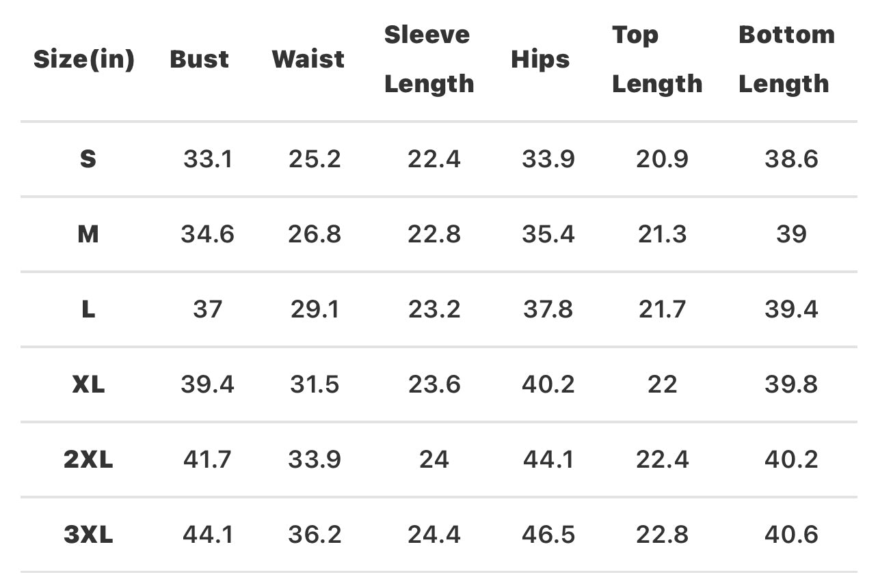The height and width of the screenshot is (579, 878).
Task: Select the S size row label
Action: point(88,159)
